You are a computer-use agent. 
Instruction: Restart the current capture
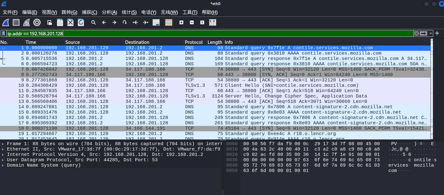27,22
